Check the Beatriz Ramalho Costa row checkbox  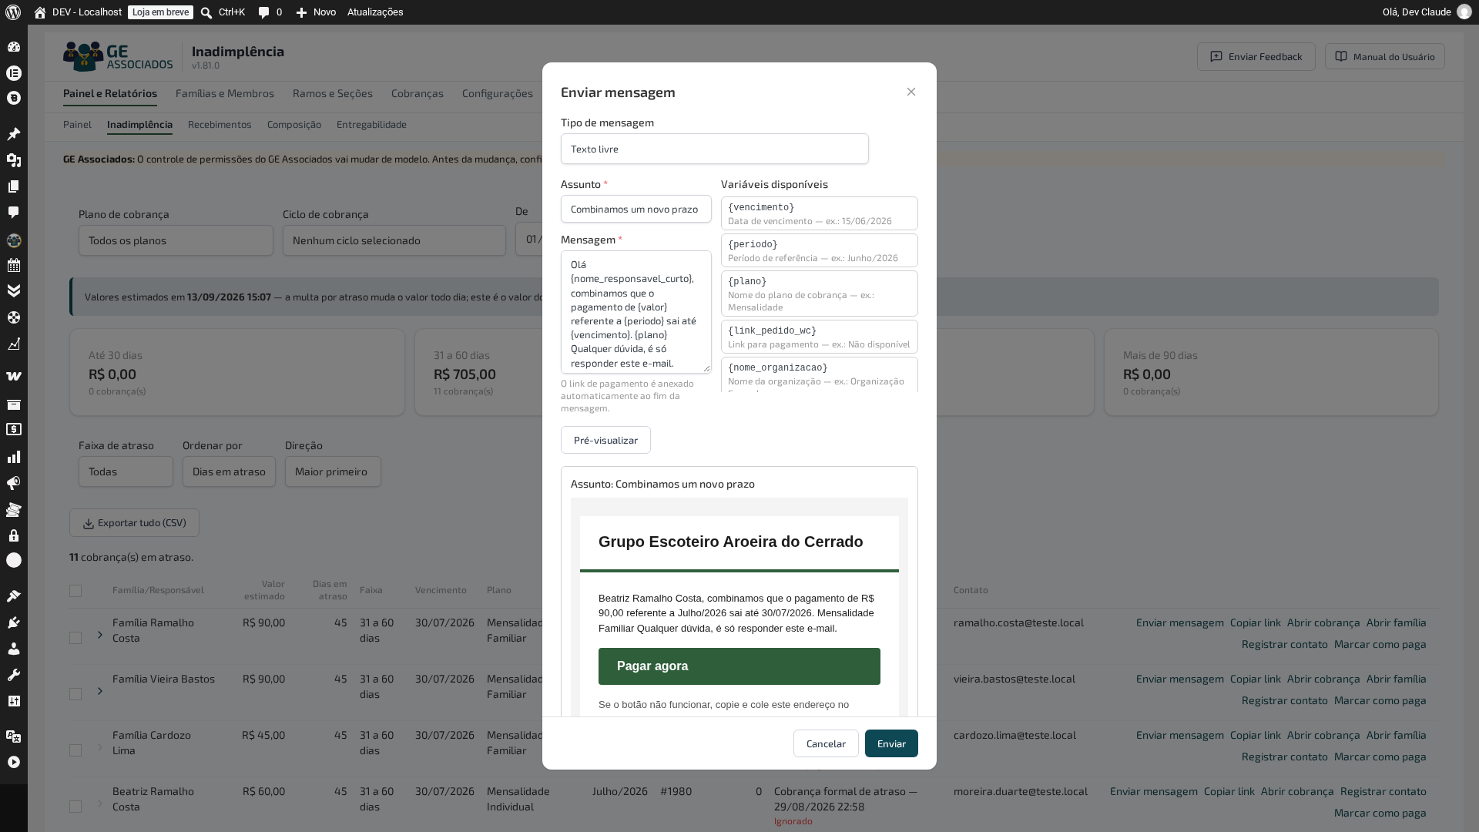75,807
